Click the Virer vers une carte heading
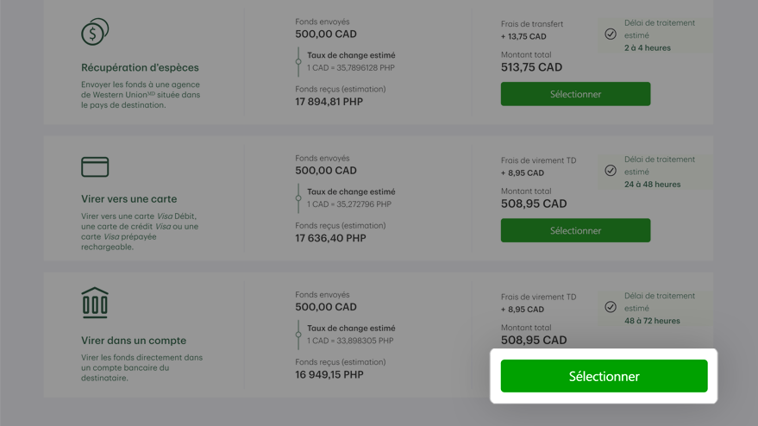 pos(129,198)
